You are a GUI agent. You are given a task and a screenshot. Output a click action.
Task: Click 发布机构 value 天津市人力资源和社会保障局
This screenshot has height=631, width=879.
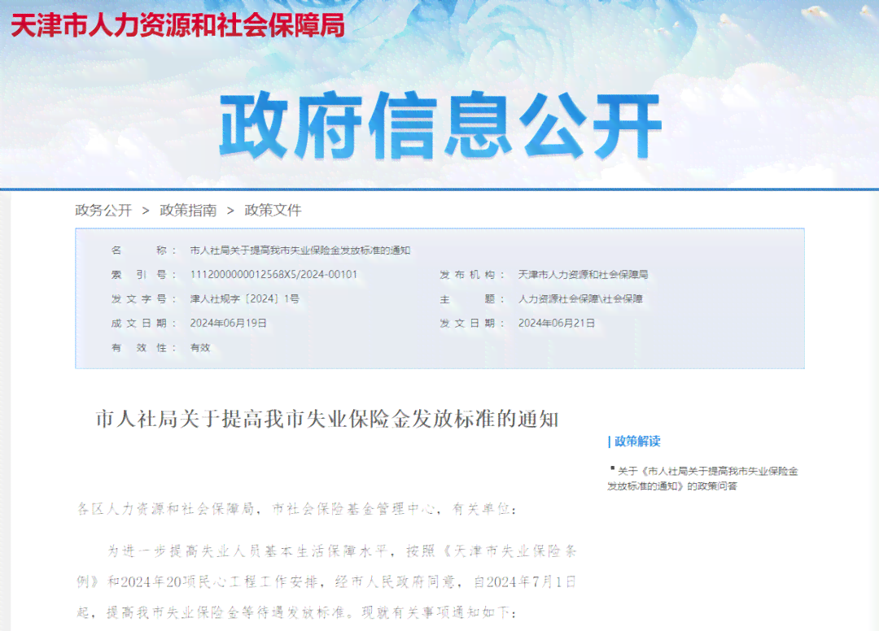pos(583,274)
